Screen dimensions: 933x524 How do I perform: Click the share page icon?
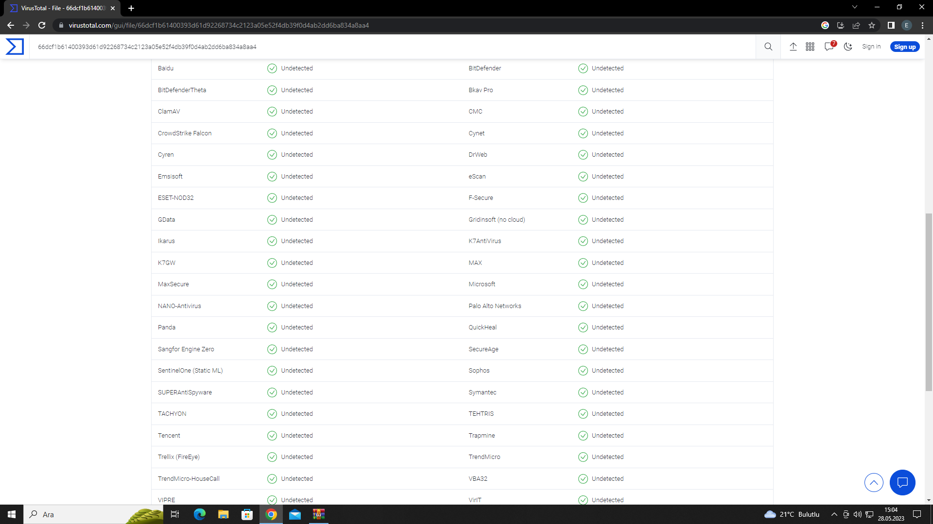point(856,25)
